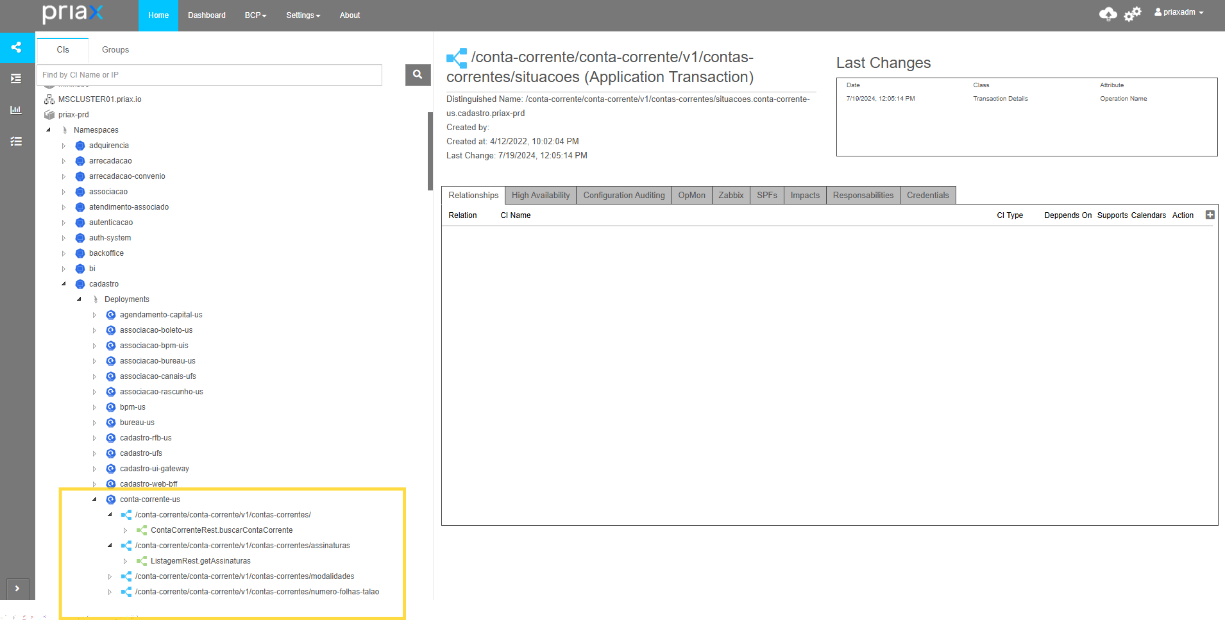This screenshot has height=620, width=1225.
Task: Collapse the Deployments node
Action: 80,299
